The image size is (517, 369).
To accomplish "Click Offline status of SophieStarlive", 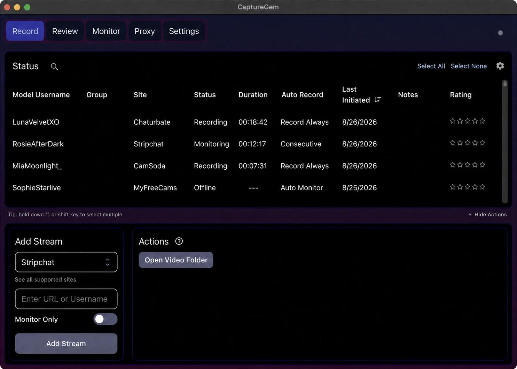I will [x=205, y=188].
